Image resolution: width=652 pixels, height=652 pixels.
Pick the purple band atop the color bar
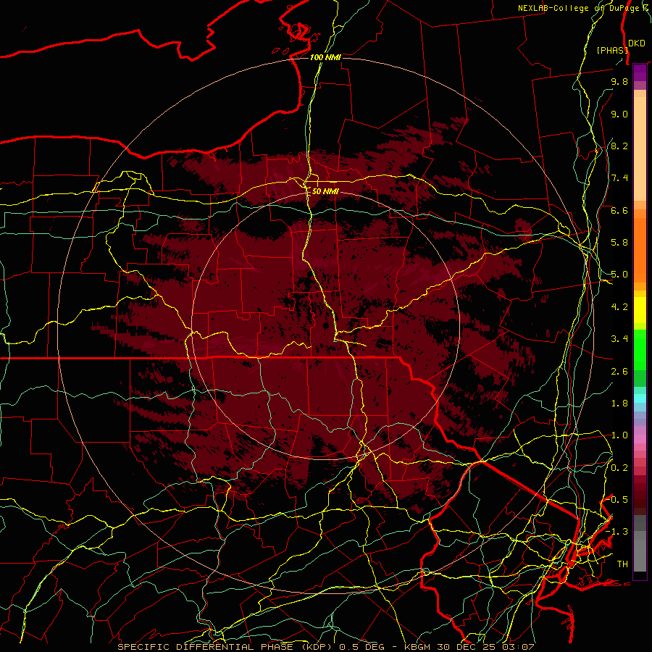(640, 72)
